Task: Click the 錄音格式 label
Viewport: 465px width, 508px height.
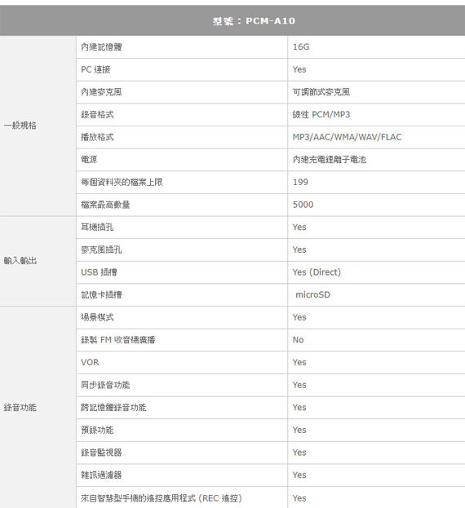Action: (97, 115)
